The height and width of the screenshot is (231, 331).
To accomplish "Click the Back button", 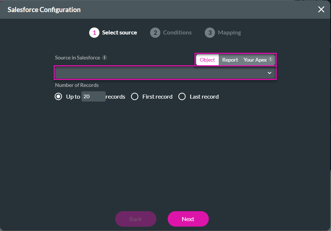I will point(135,219).
